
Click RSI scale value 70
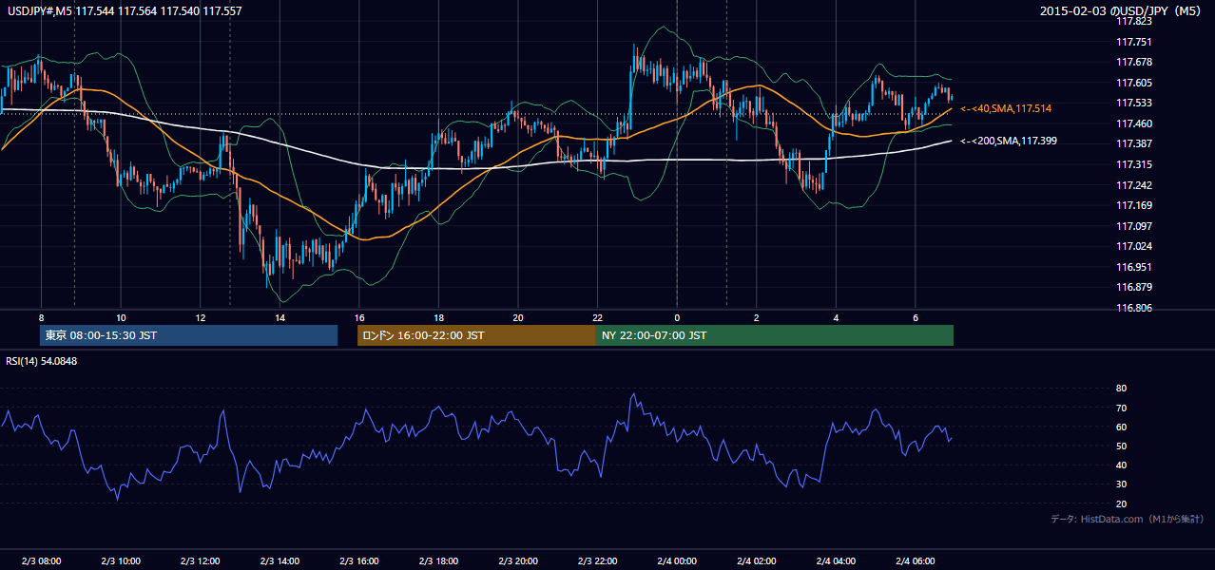tap(1121, 408)
